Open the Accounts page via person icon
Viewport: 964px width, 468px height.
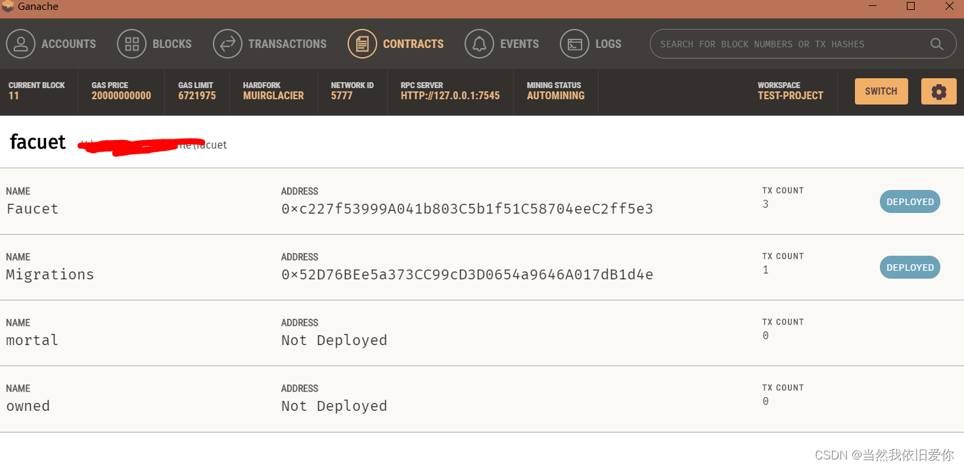(x=21, y=44)
